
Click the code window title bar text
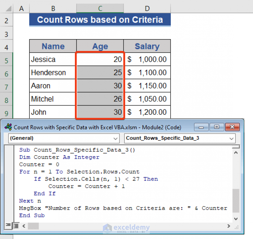(x=97, y=127)
